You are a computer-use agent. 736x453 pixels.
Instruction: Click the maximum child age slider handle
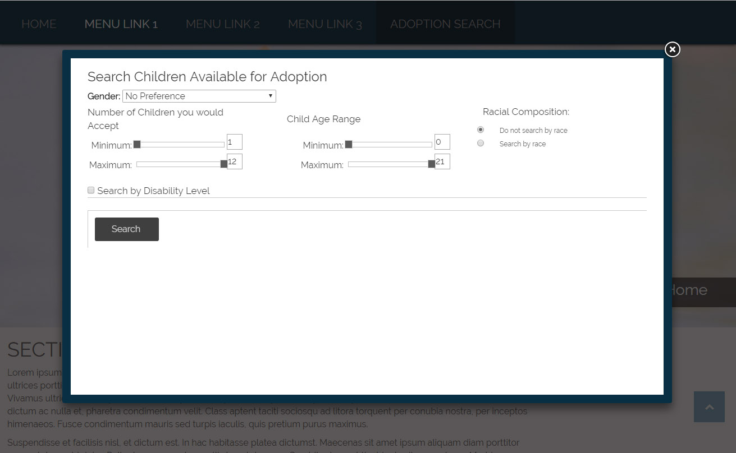point(431,164)
